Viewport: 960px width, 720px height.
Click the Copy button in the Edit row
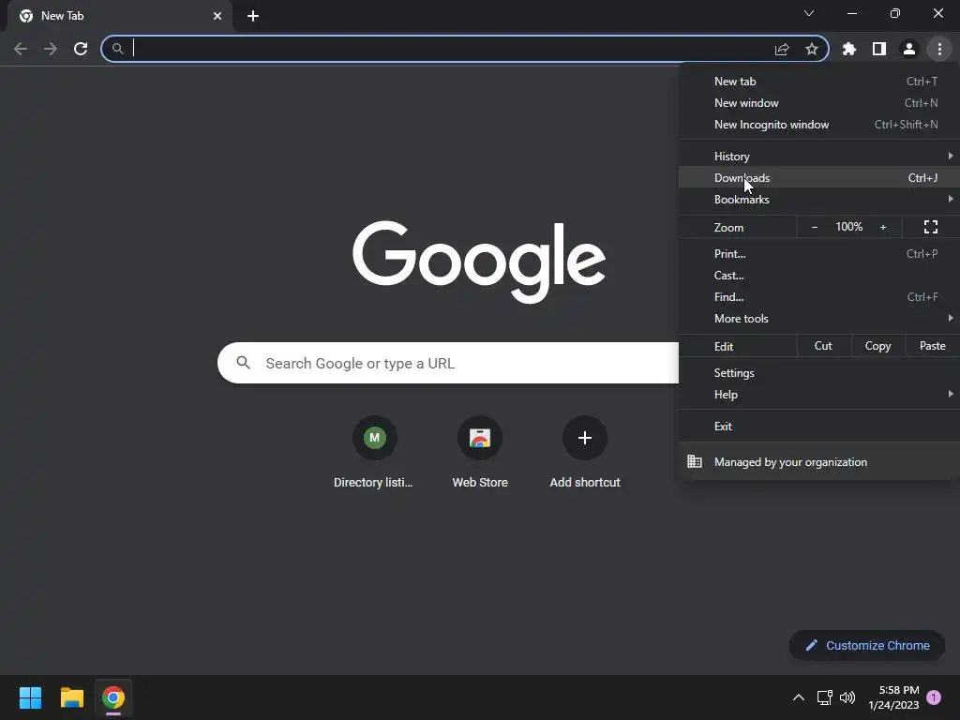coord(877,346)
